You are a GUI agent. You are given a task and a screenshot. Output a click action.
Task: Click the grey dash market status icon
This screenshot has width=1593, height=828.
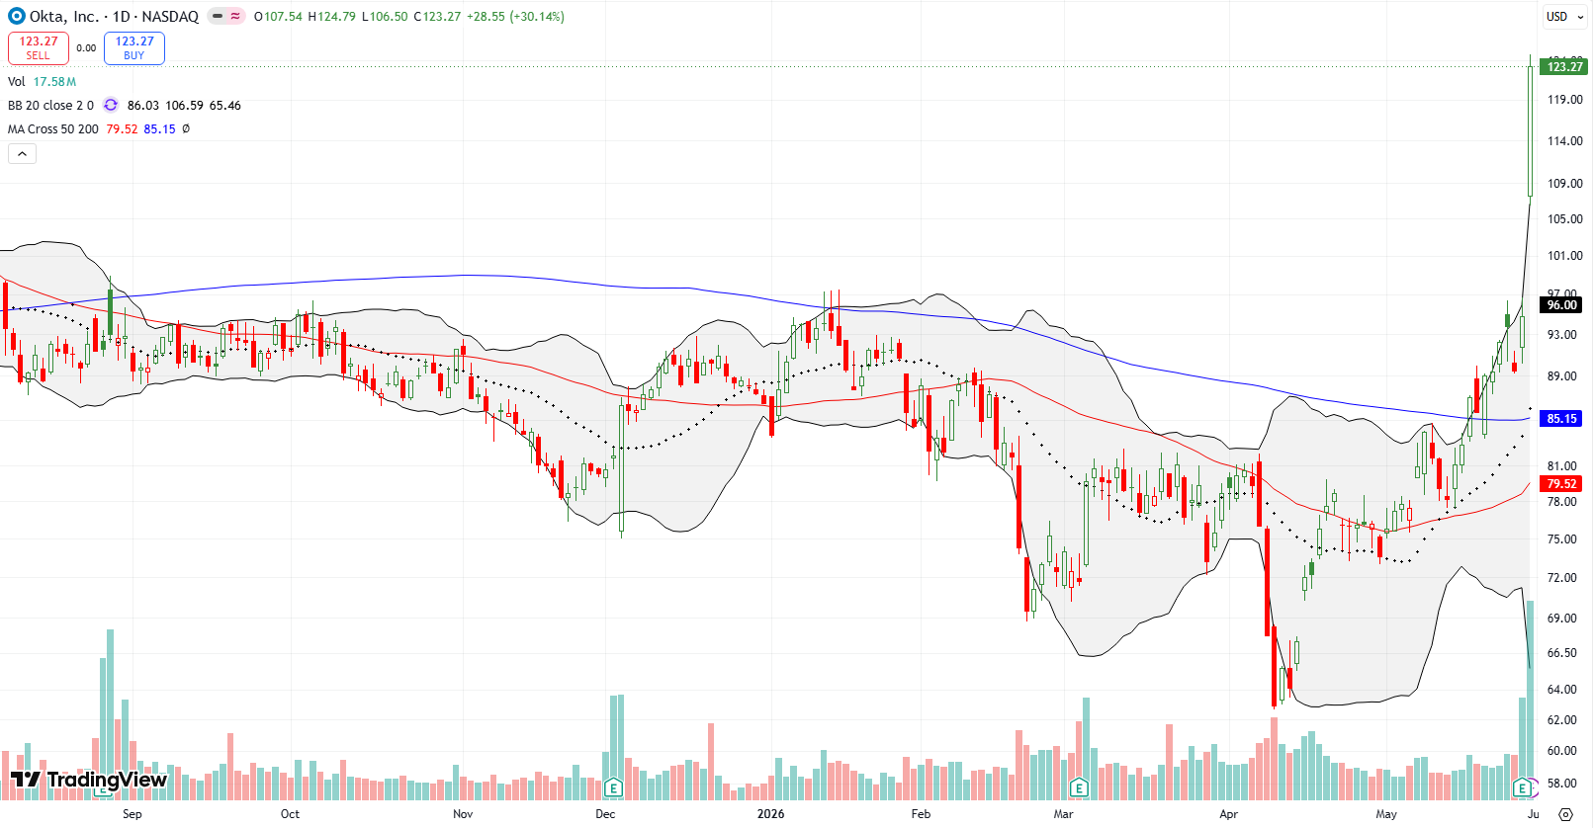pyautogui.click(x=218, y=16)
